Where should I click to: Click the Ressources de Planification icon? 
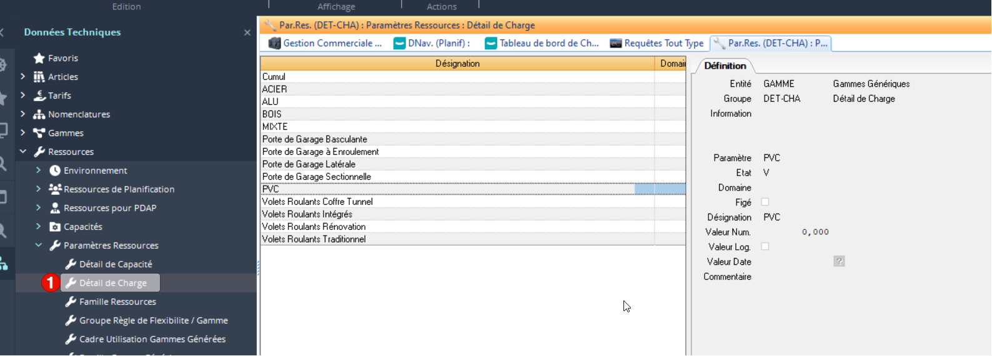(55, 189)
